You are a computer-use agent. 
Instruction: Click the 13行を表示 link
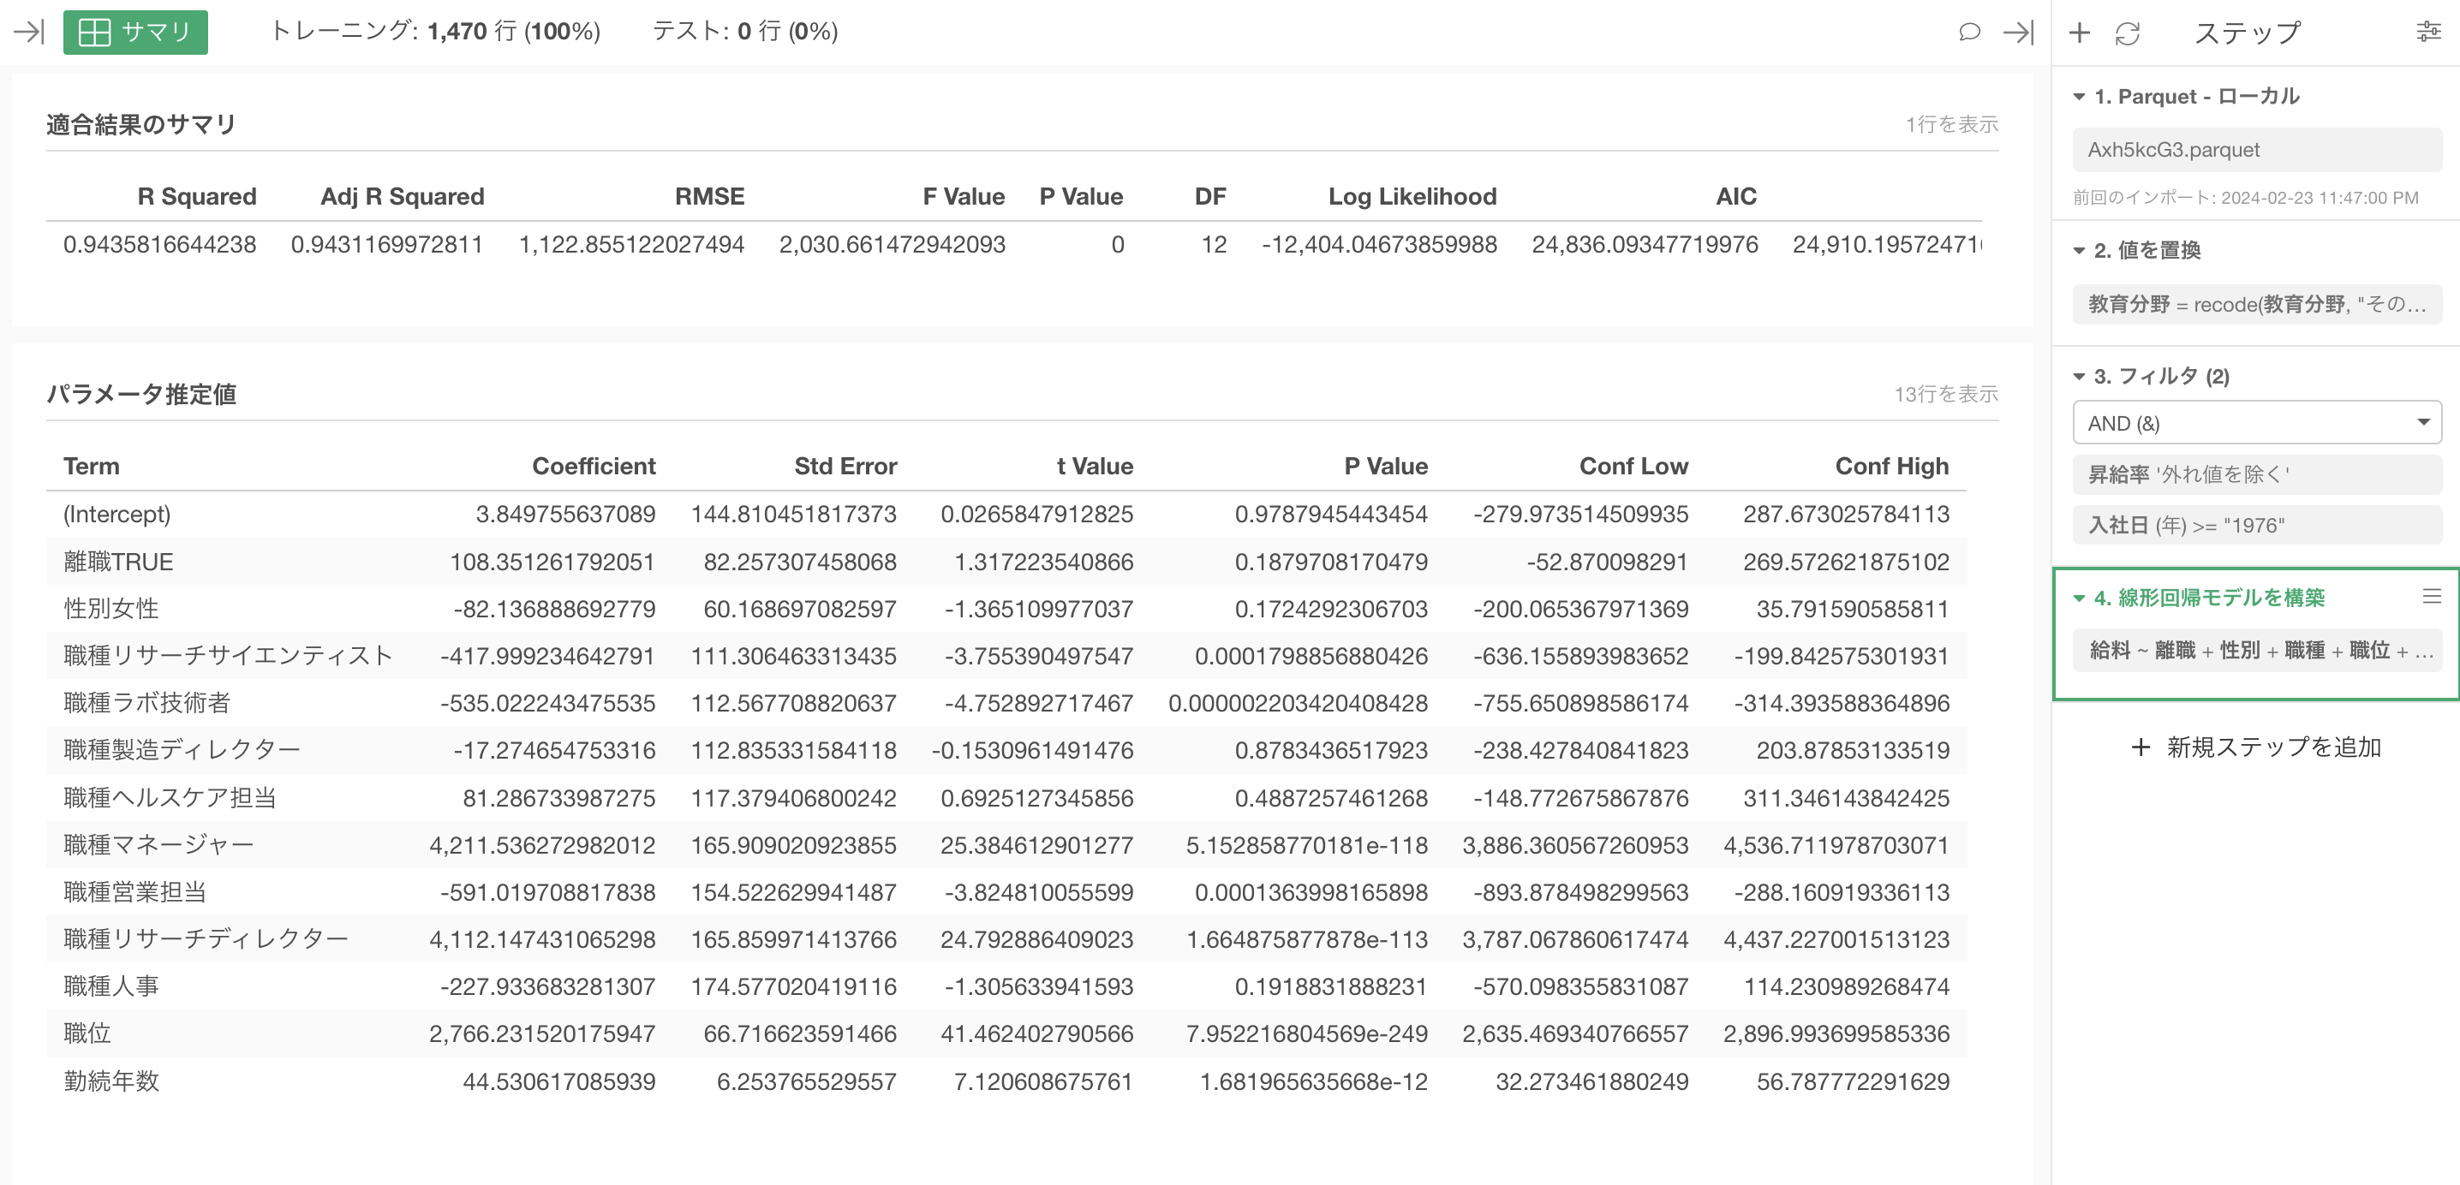click(x=1945, y=393)
